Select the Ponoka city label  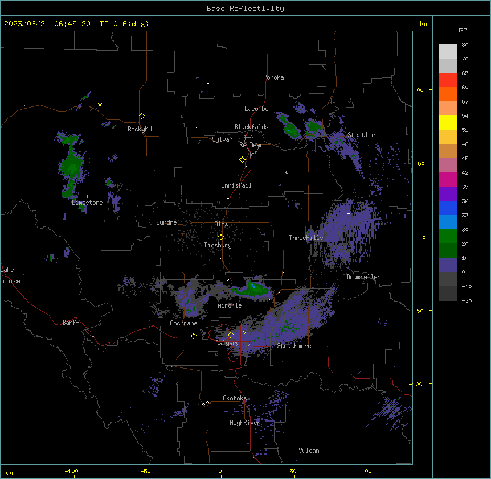273,77
